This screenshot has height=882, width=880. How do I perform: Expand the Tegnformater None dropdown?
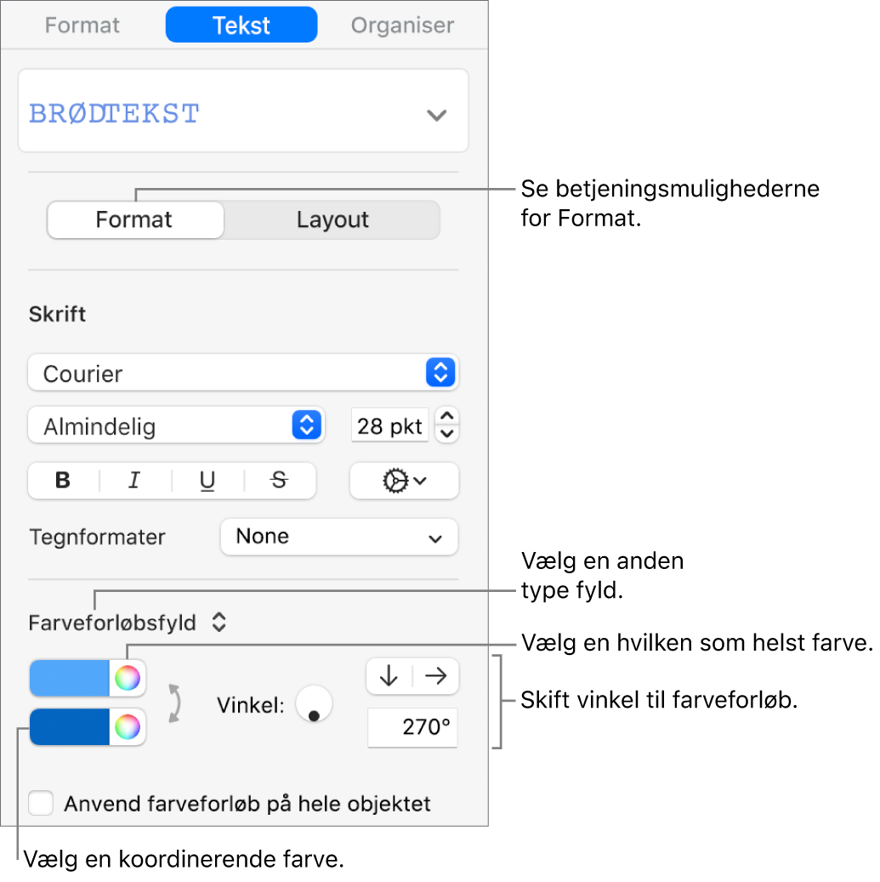point(339,538)
